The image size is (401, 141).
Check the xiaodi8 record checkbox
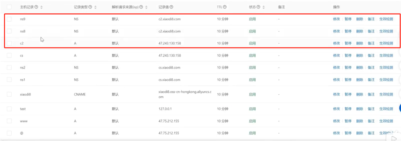pyautogui.click(x=9, y=94)
